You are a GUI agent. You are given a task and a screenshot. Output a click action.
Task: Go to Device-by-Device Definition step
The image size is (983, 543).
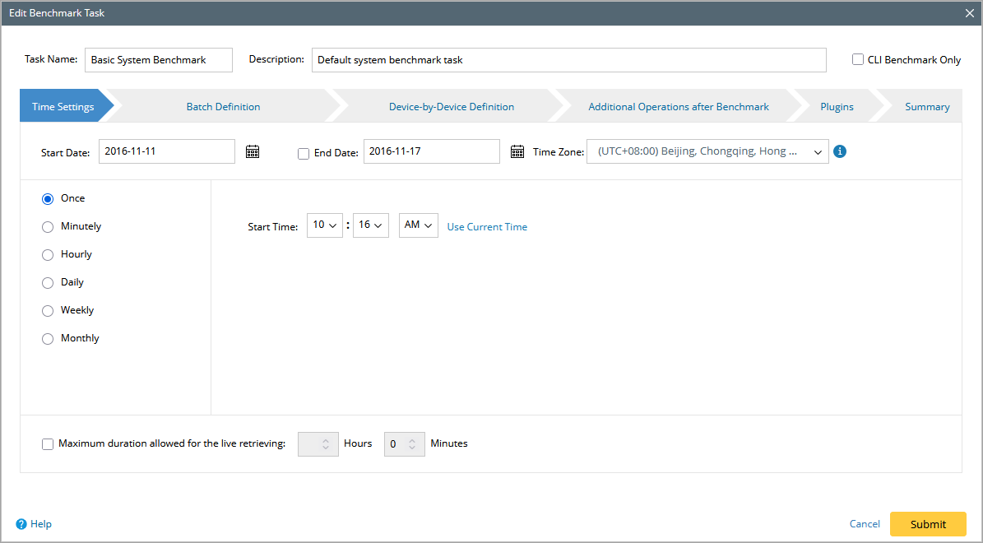pos(452,107)
